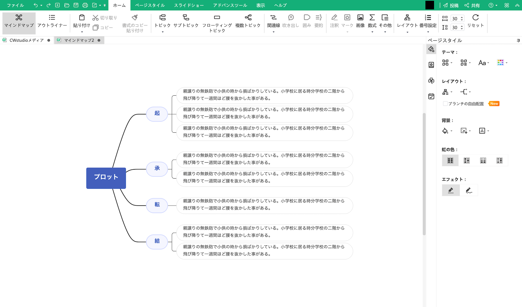Image resolution: width=522 pixels, height=307 pixels.
Task: Click the リセット reset icon
Action: 476,21
